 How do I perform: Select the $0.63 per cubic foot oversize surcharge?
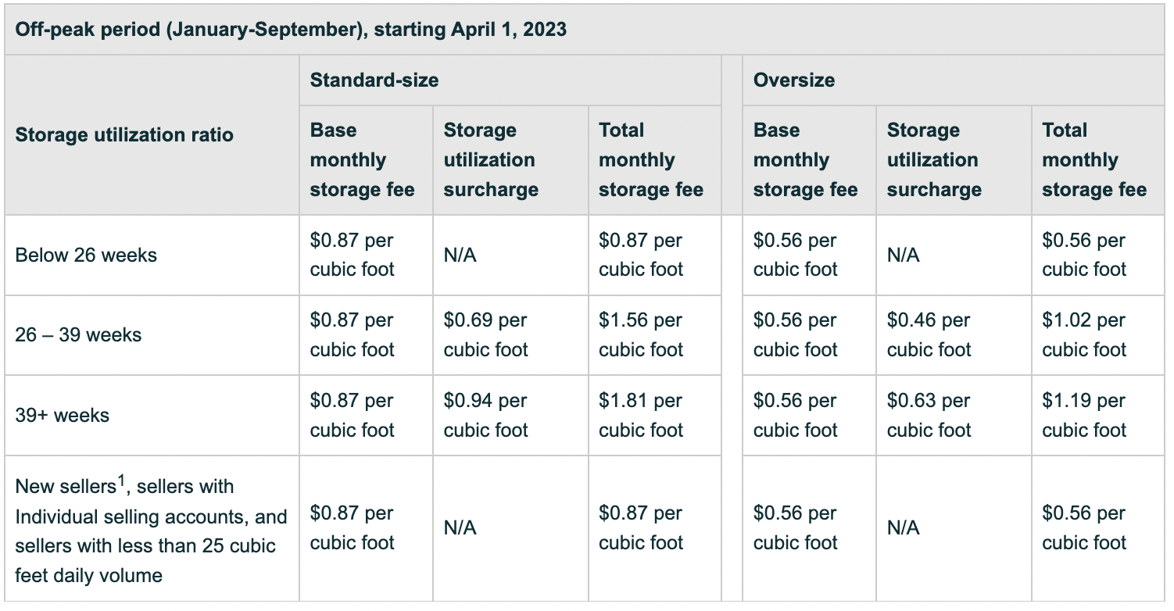929,415
